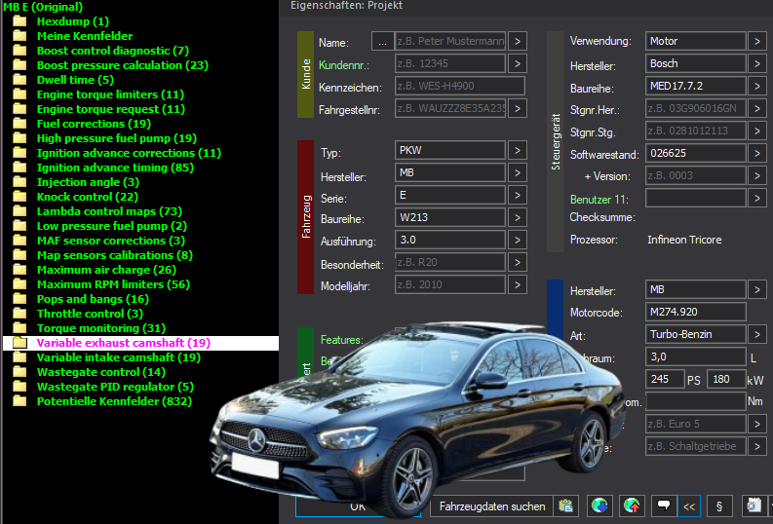
Task: Click the PS power field showing 245
Action: point(664,379)
